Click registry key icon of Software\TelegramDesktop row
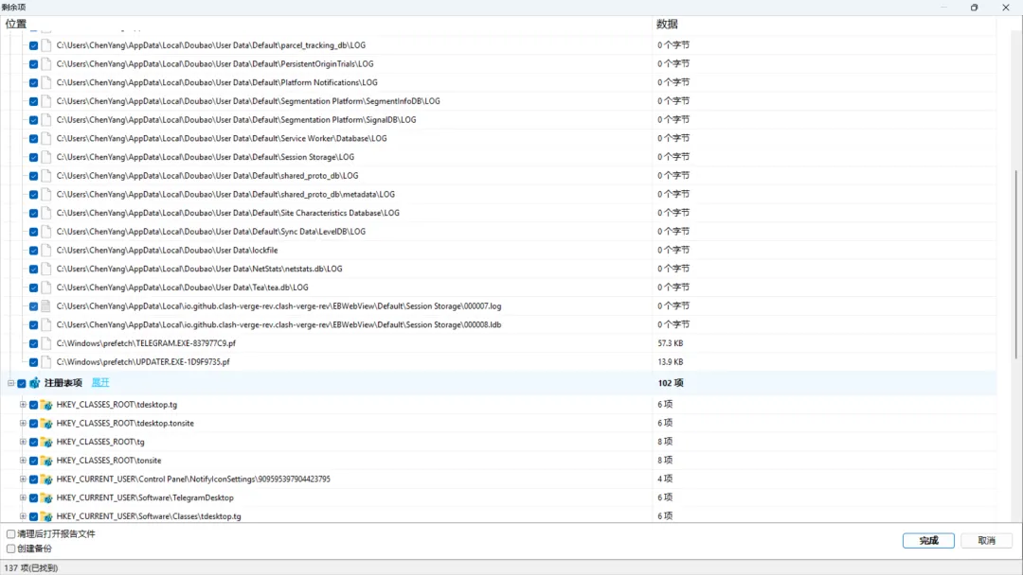The image size is (1023, 575). pos(46,497)
